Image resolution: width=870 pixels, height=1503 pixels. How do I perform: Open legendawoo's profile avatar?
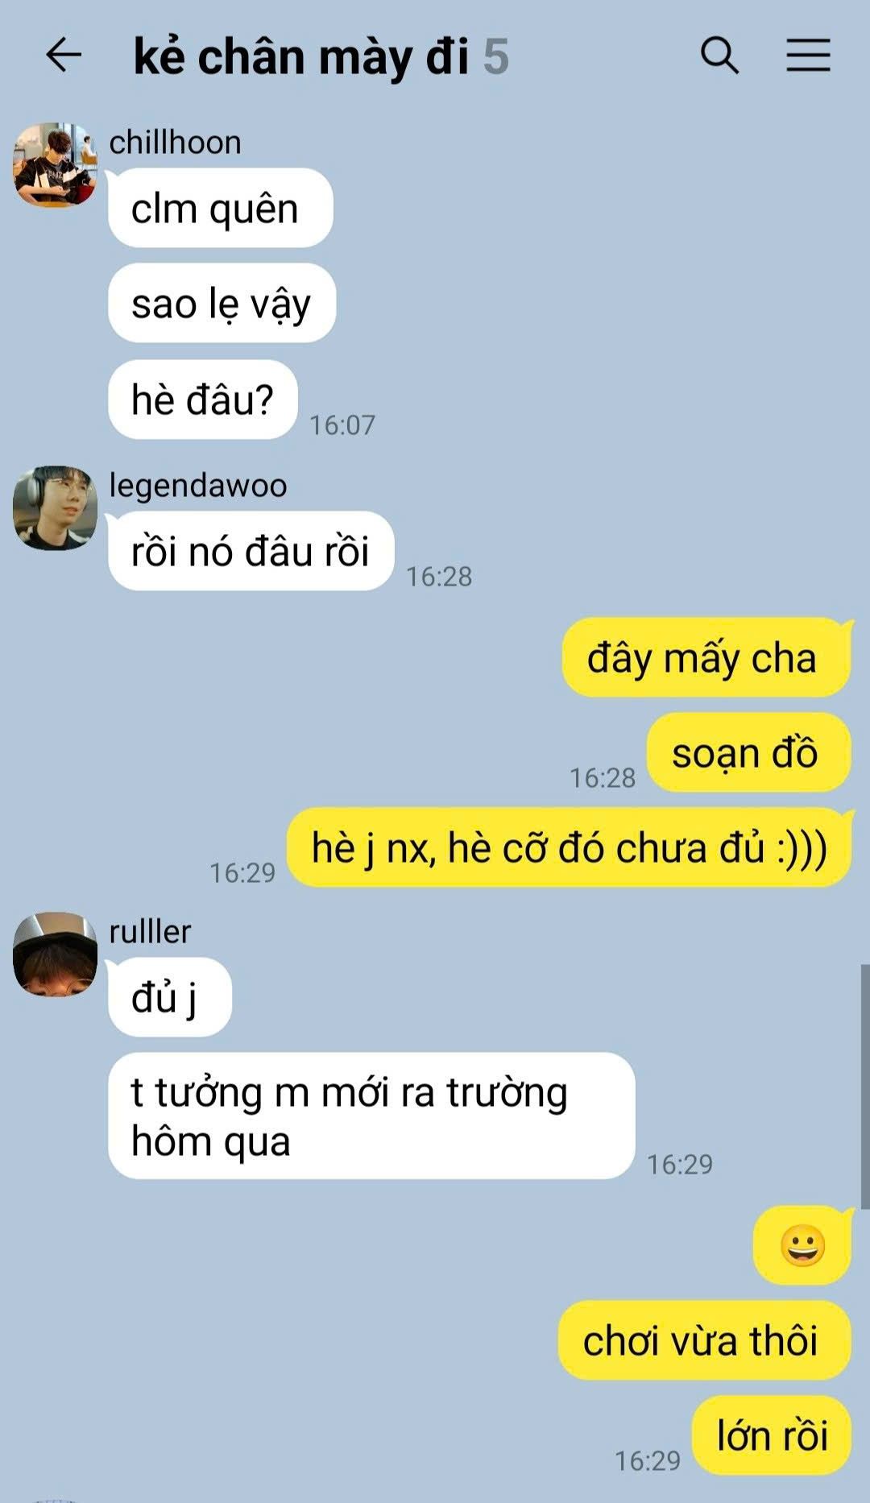(x=55, y=508)
